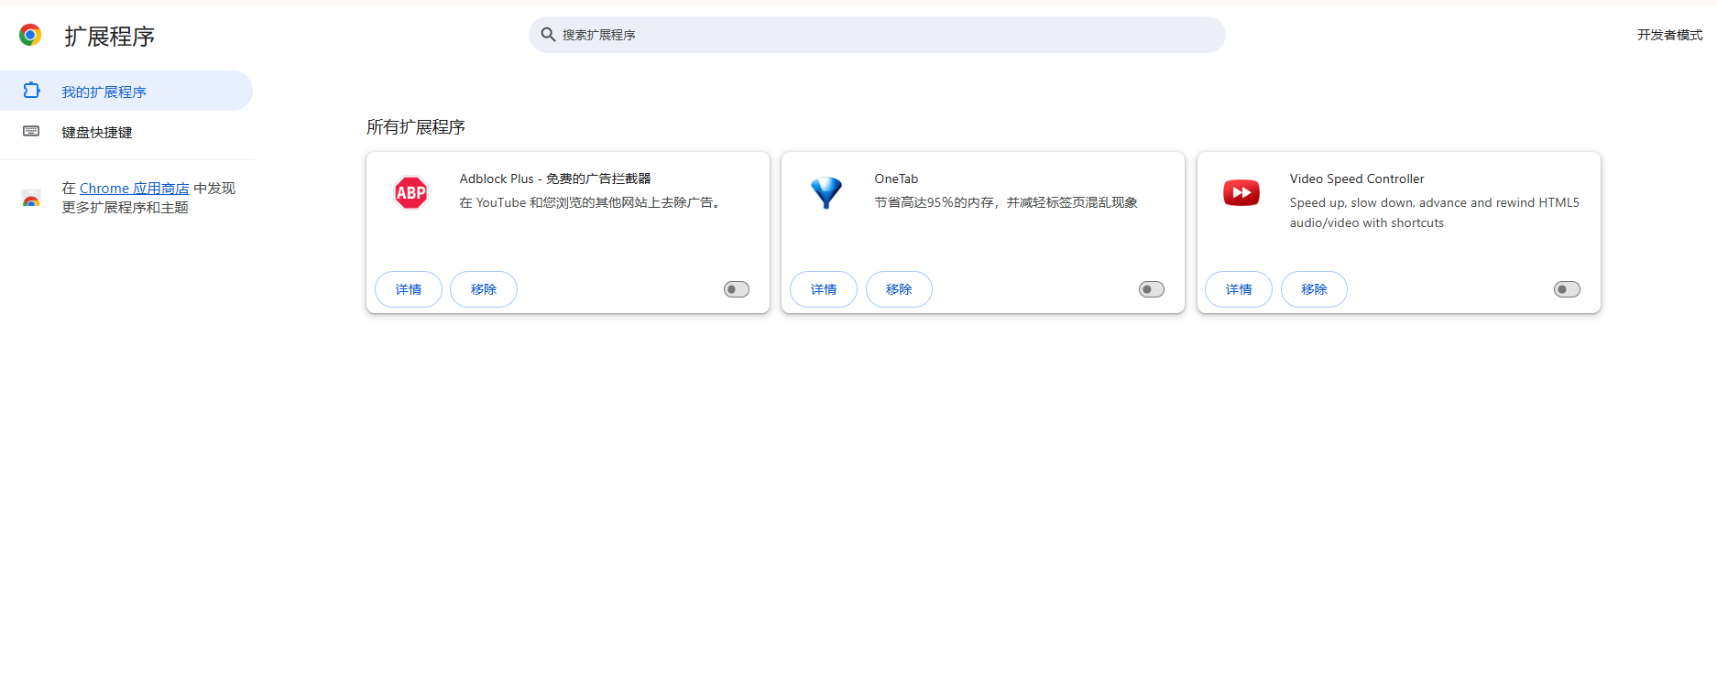Click the Adblock Plus YouTube description text

click(x=592, y=202)
